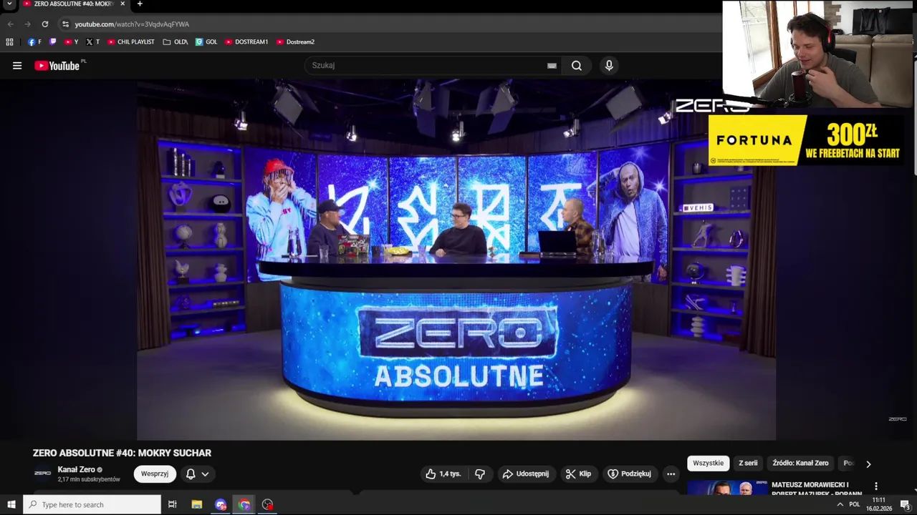Open the Facebook F bookmark
Screen dimensions: 917x515
point(34,42)
